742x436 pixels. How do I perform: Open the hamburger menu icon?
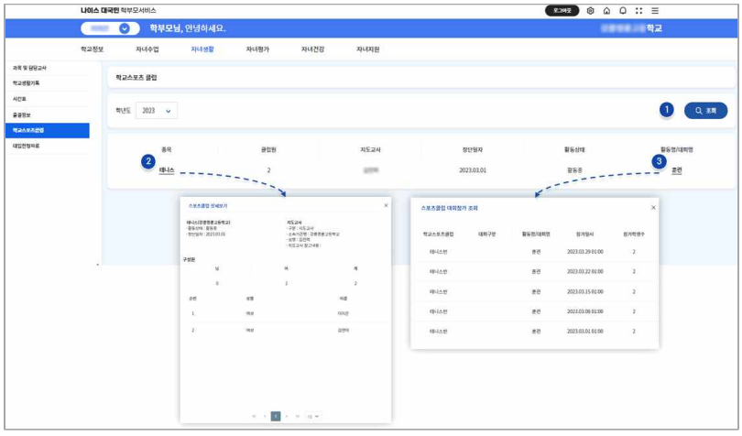[655, 10]
